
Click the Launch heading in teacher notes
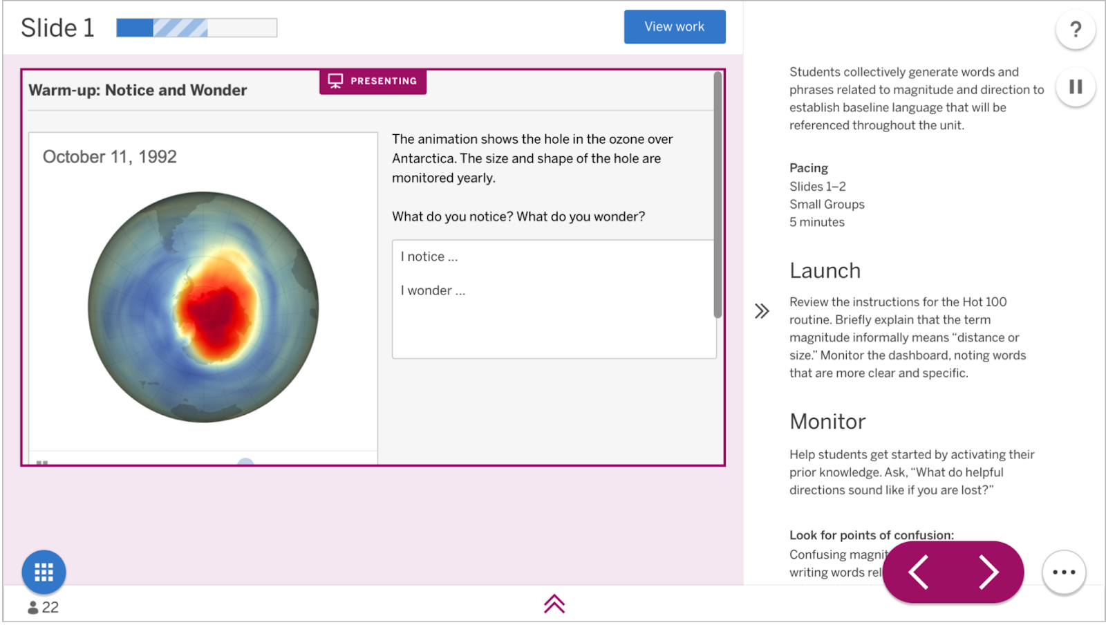tap(825, 270)
